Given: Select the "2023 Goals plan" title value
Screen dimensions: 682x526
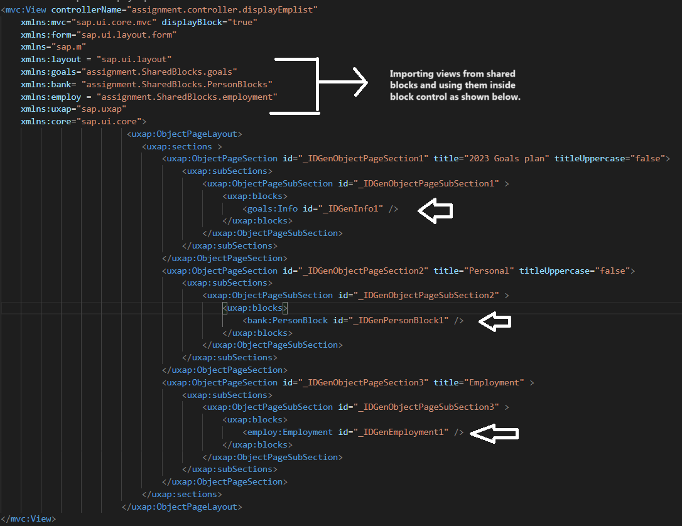Looking at the screenshot, I should (x=507, y=159).
